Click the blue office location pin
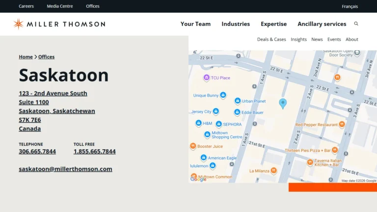Viewport: 377px width, 212px height. pos(283,104)
